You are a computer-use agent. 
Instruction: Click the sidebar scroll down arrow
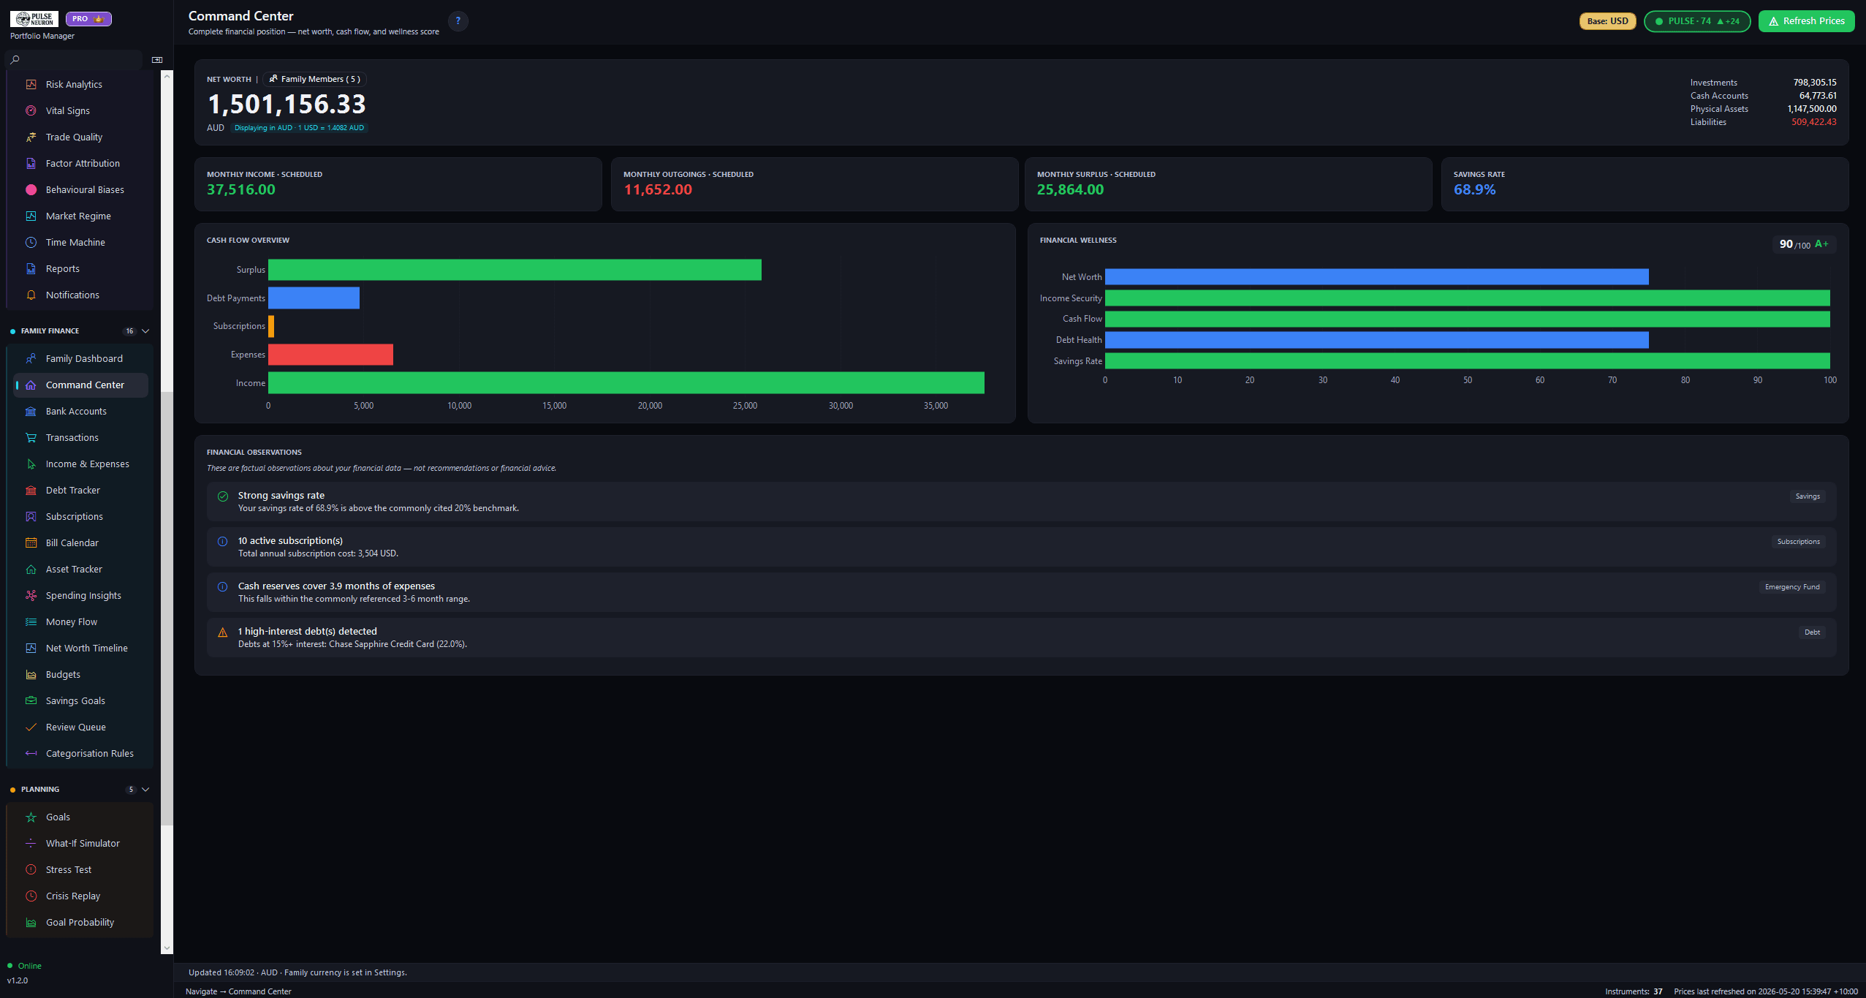click(x=167, y=948)
